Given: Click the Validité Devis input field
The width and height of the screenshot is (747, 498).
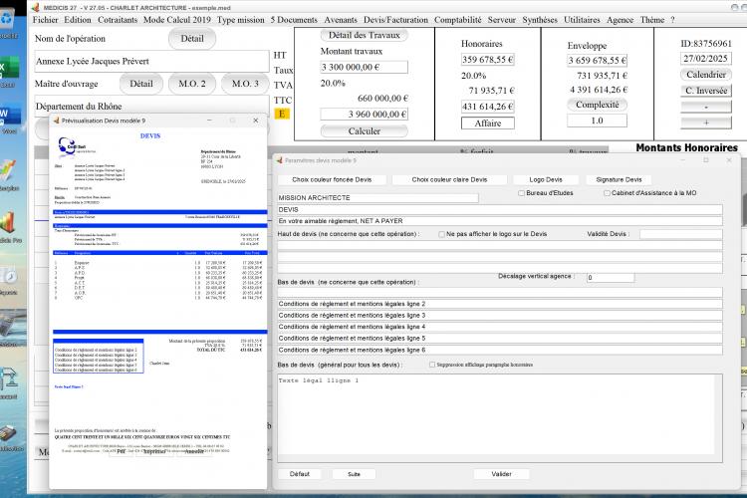Looking at the screenshot, I should pyautogui.click(x=681, y=234).
